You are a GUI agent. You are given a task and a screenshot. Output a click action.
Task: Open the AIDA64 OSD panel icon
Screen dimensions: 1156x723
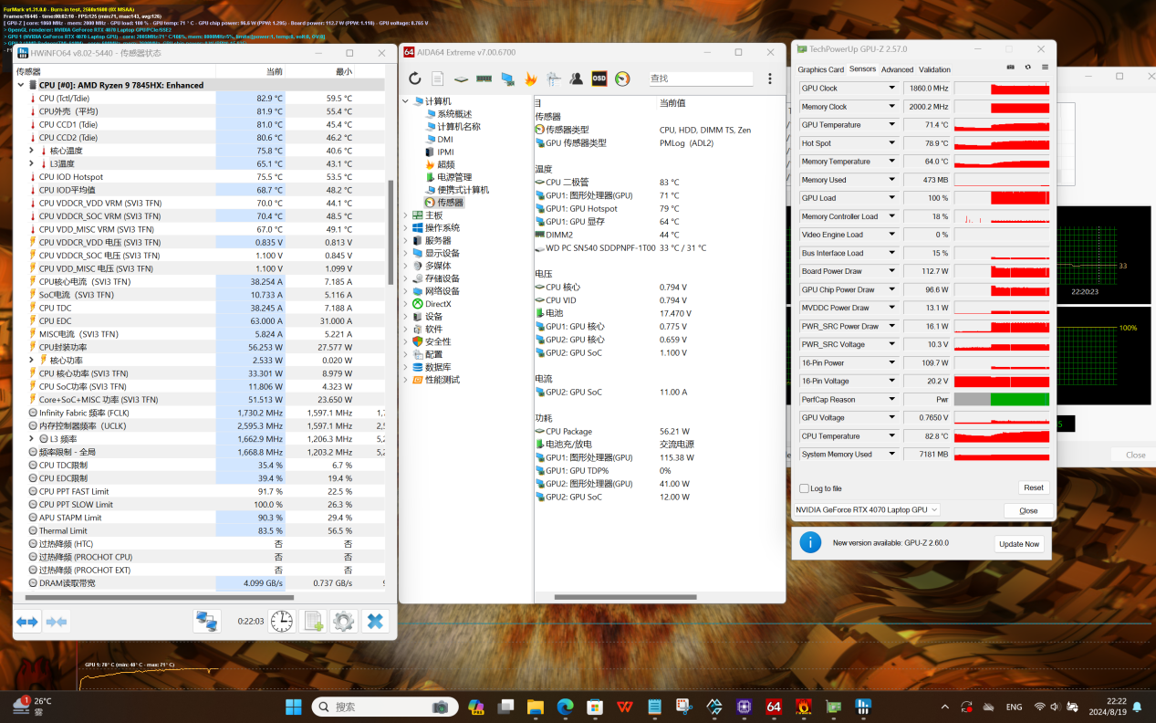click(x=599, y=79)
